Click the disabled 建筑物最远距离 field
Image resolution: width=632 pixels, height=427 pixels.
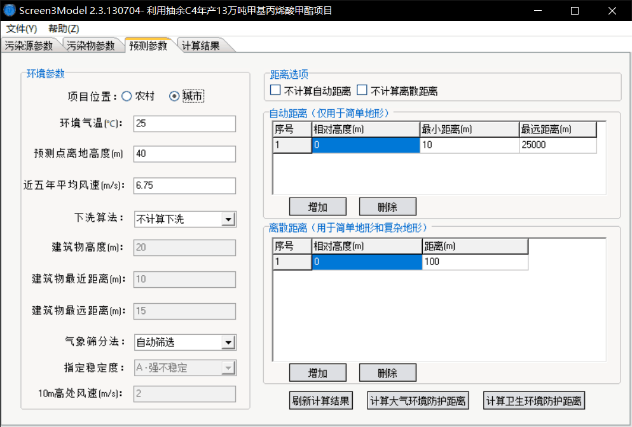[x=184, y=311]
